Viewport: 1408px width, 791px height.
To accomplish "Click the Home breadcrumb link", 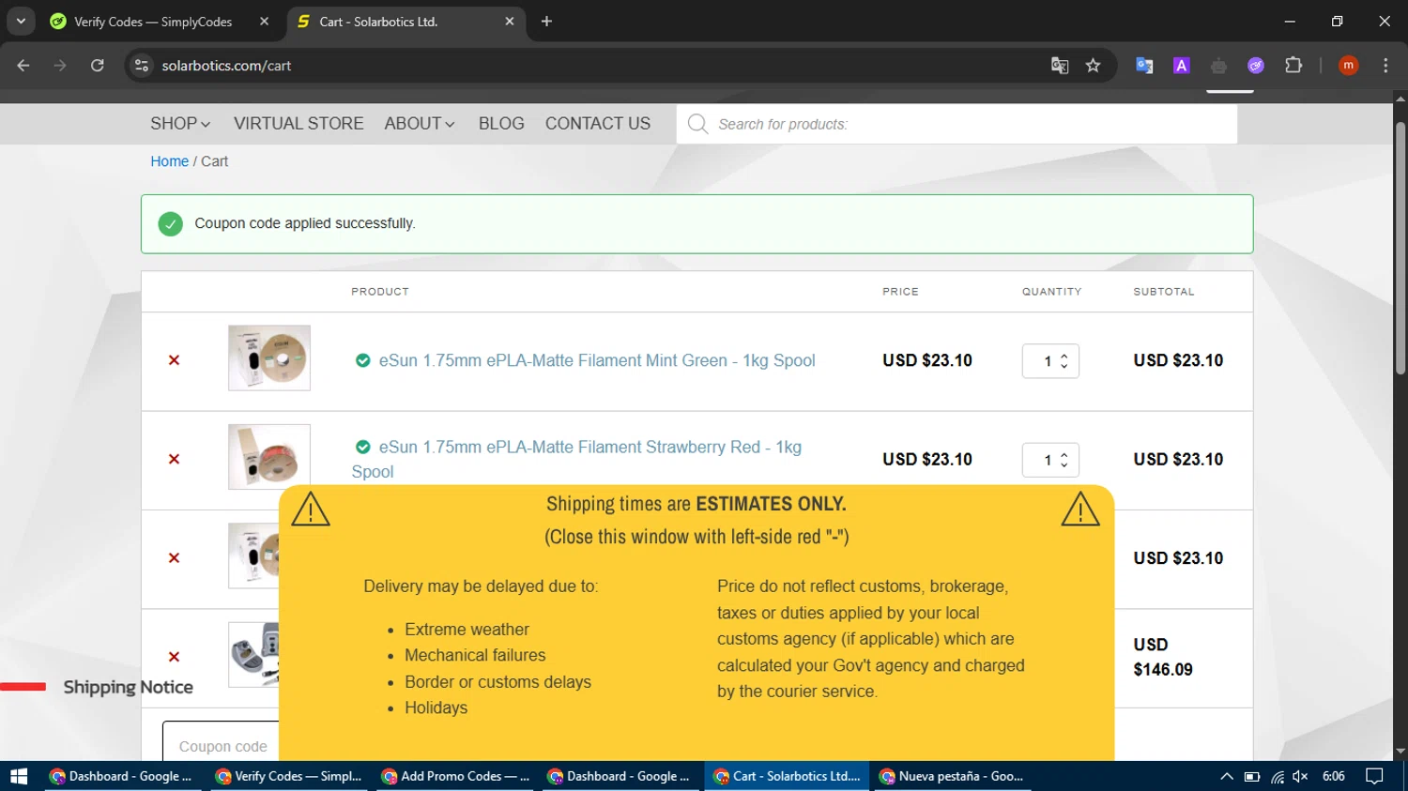I will 170,161.
